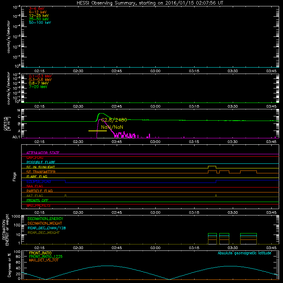The image size is (283, 283).
Task: Select the 7-20 MeV legend label
Action: (x=38, y=87)
